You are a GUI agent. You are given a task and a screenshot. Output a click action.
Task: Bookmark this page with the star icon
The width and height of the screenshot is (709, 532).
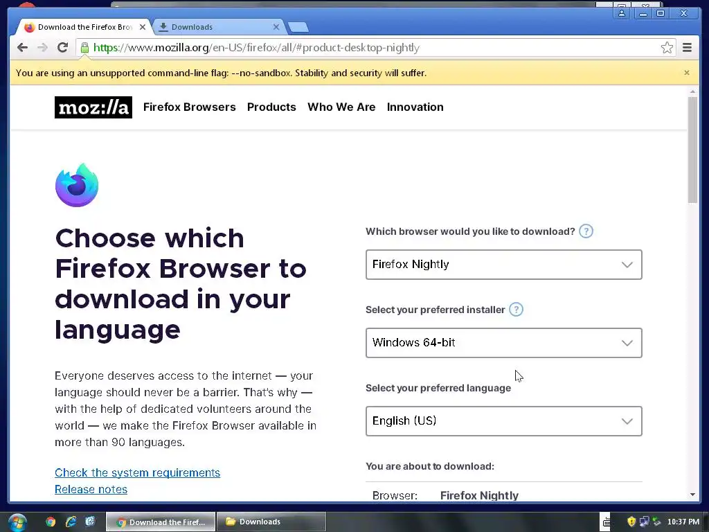pyautogui.click(x=667, y=48)
